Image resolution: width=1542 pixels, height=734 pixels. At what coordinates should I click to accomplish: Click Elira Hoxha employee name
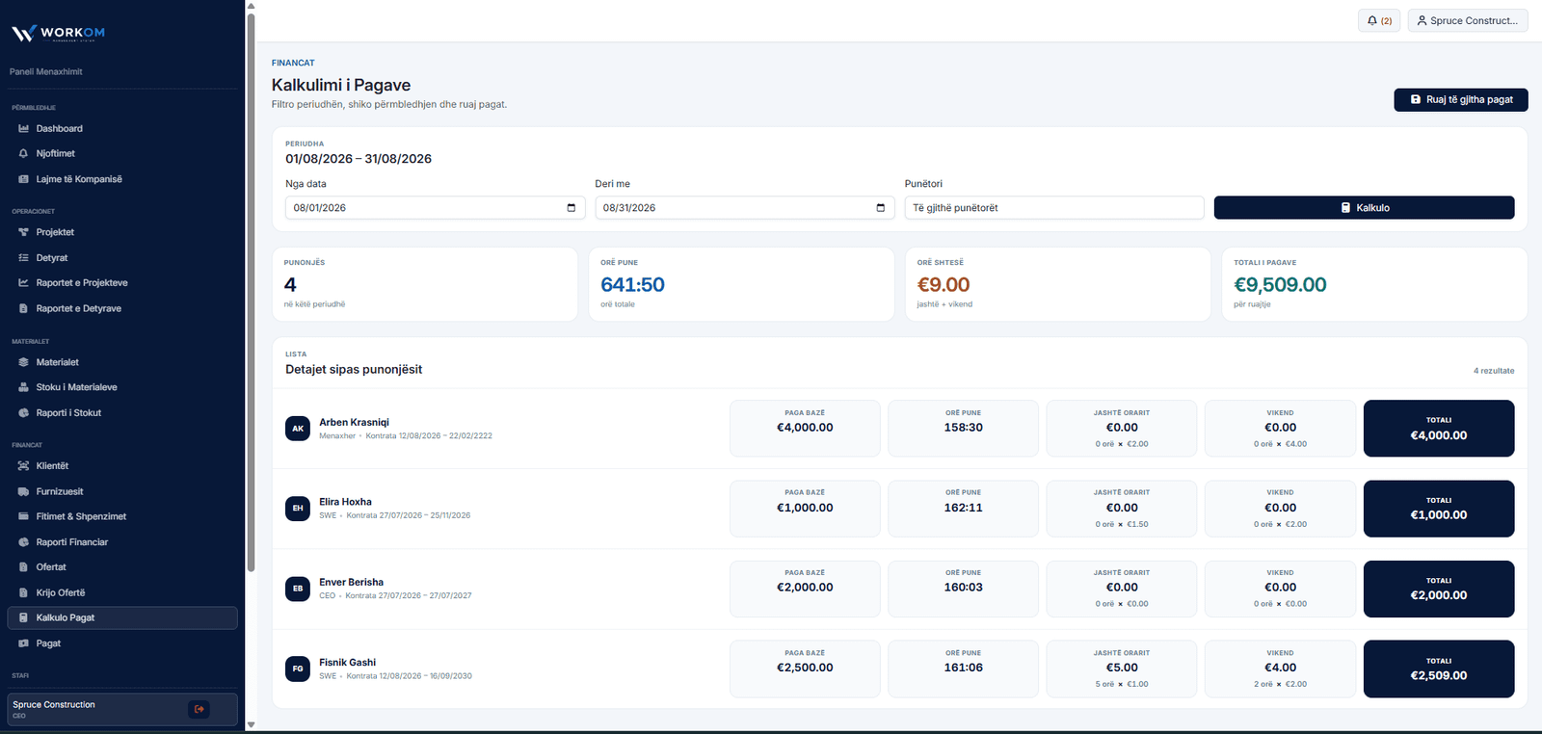pos(345,502)
